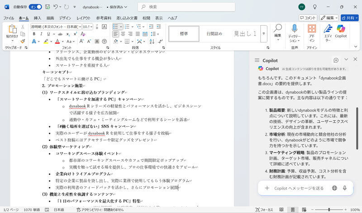Apply the 行間詰め style
Image resolution: width=362 pixels, height=213 pixels.
coord(214,34)
